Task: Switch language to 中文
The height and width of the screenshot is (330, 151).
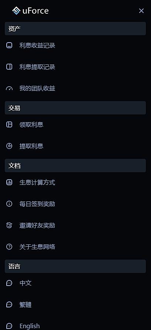Action: coord(75,283)
